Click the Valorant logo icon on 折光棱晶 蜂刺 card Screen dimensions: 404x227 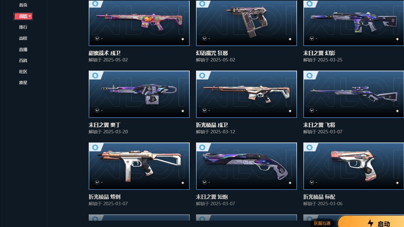coord(97,182)
